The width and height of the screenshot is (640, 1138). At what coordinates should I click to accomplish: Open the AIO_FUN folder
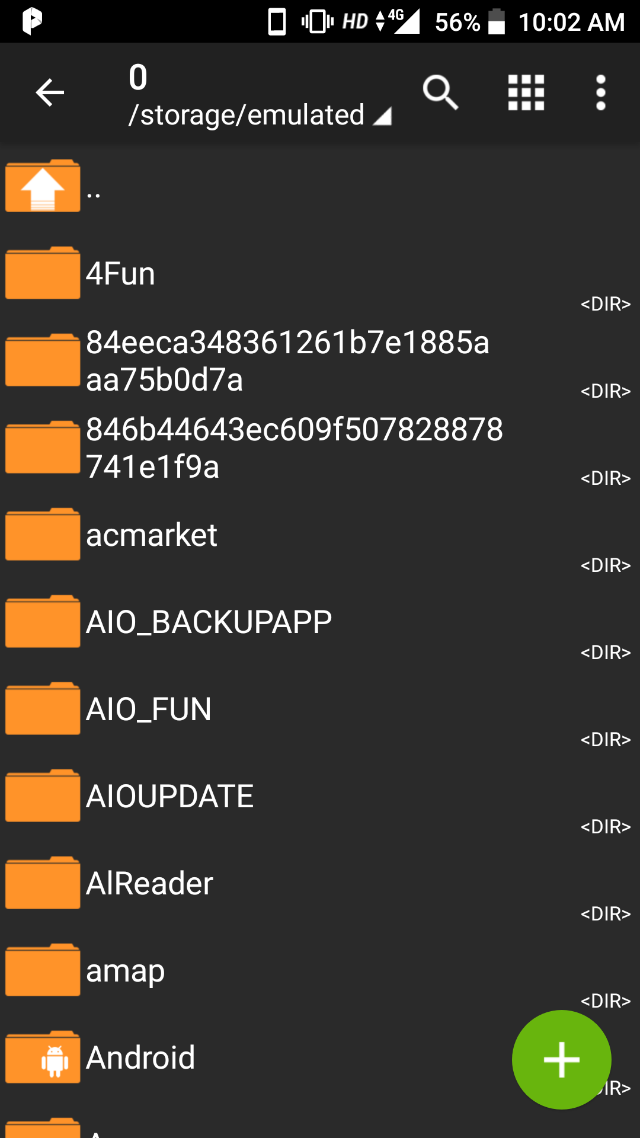pyautogui.click(x=149, y=709)
